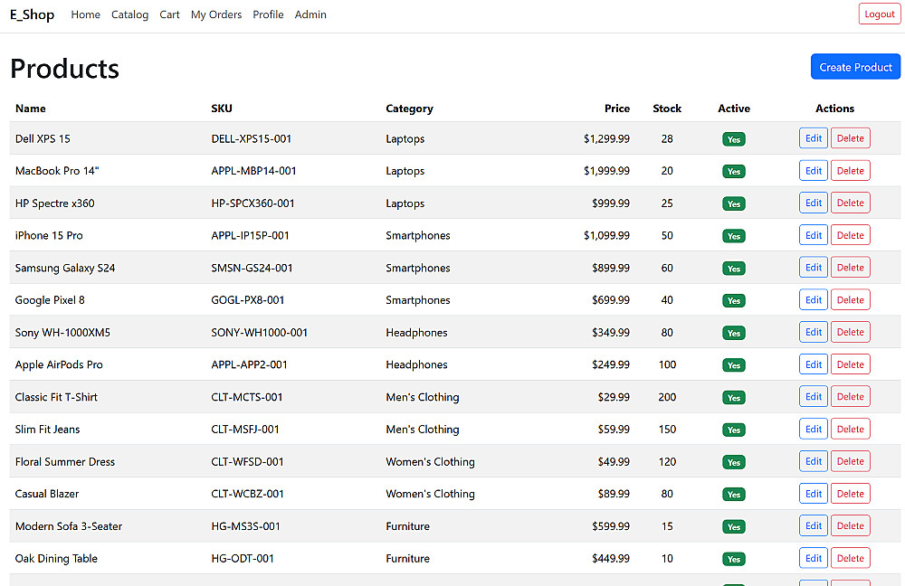Edit the Dell XPS 15 product
Screen dimensions: 905x586
click(x=814, y=138)
